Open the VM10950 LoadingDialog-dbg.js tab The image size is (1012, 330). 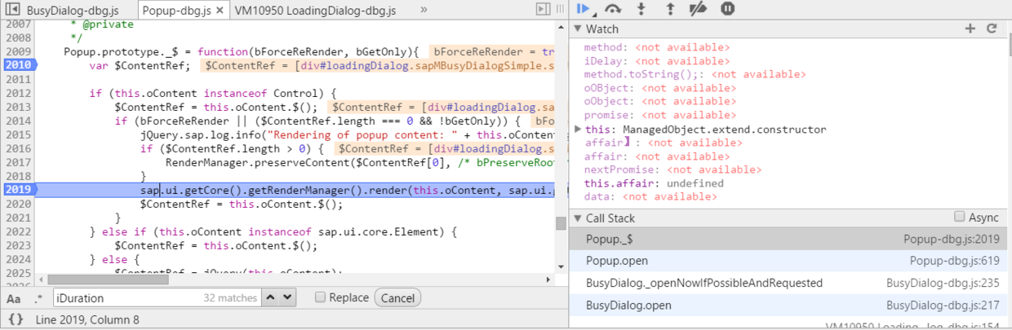315,11
